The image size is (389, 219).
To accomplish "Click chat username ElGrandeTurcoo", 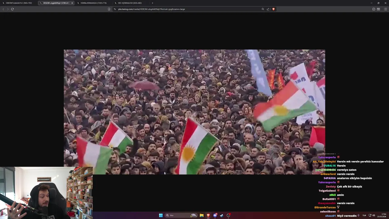I will click(325, 207).
